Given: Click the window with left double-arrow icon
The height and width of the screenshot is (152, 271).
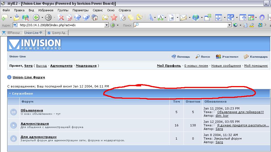Looking at the screenshot, I should (x=230, y=17).
